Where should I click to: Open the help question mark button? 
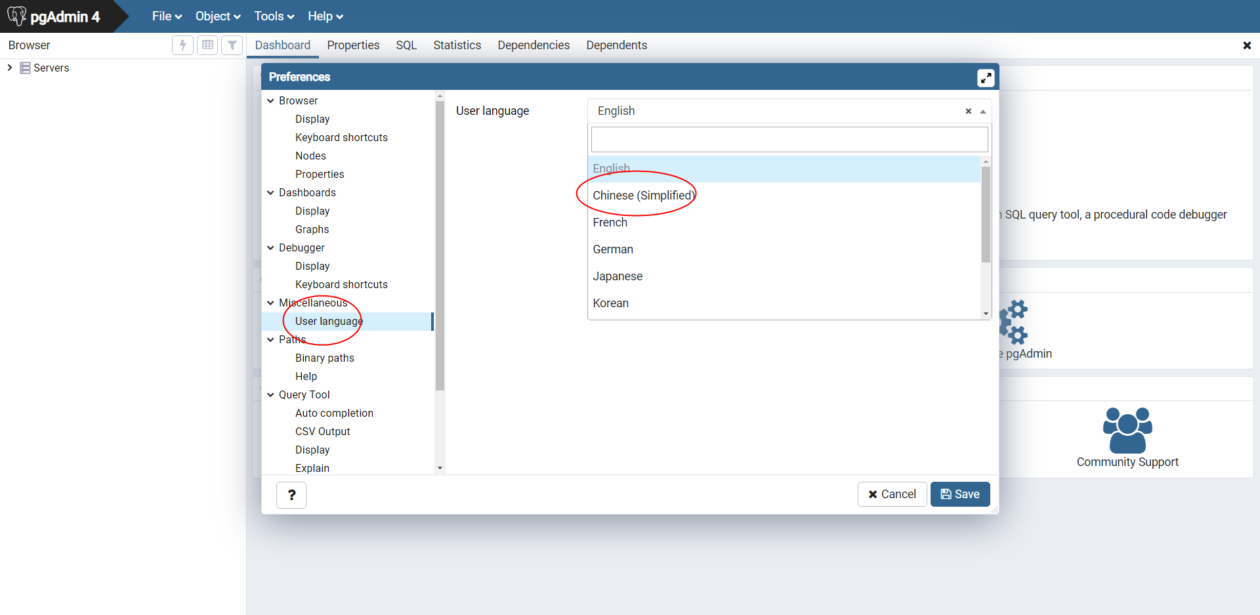tap(291, 495)
